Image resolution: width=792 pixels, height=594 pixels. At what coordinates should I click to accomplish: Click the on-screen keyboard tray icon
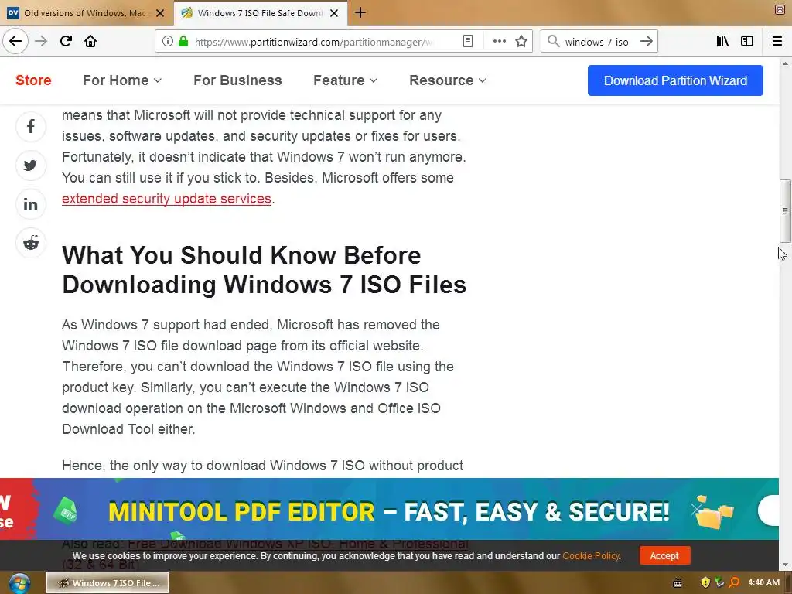[678, 583]
